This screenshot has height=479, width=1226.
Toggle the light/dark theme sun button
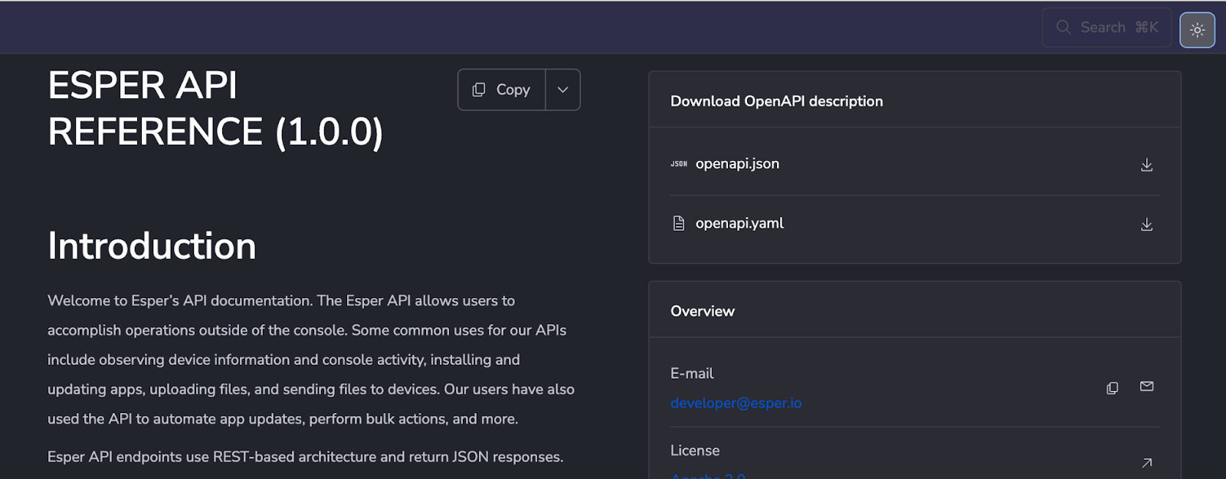pyautogui.click(x=1197, y=30)
